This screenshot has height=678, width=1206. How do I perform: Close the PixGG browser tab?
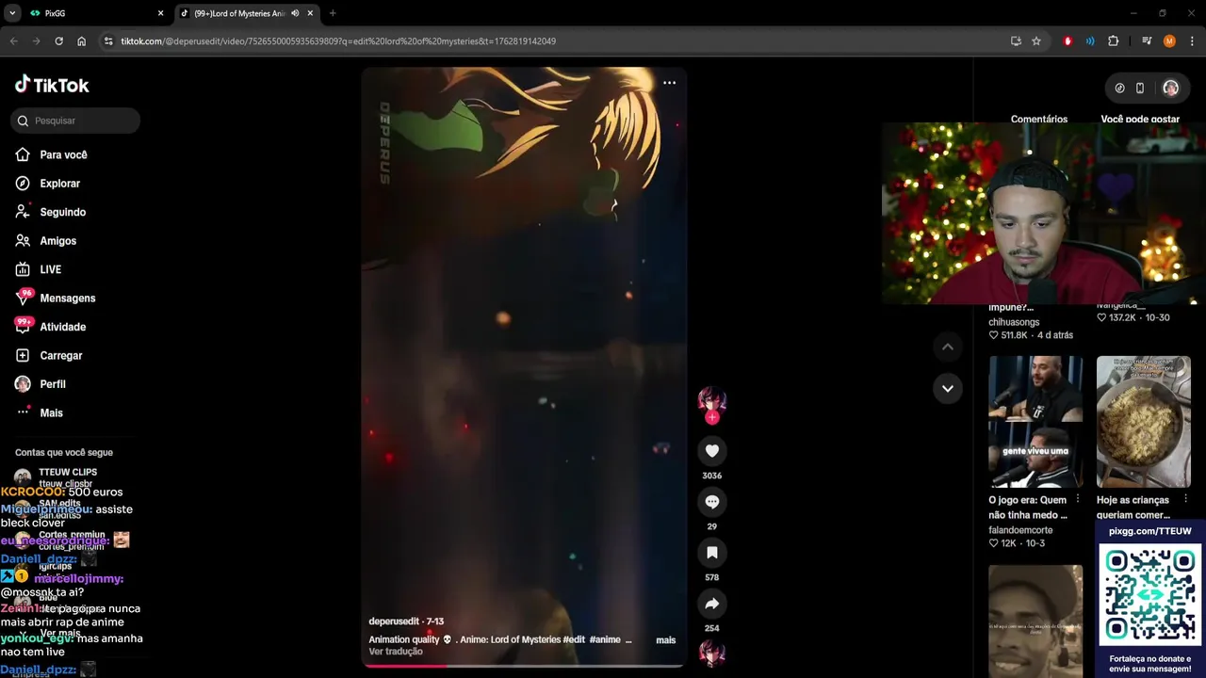(160, 13)
